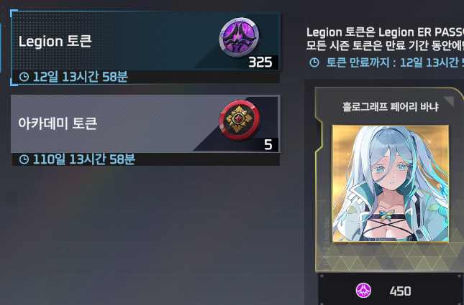Screen dimensions: 464x305
Task: Click the clock icon under 아카데미 토큰
Action: point(24,159)
